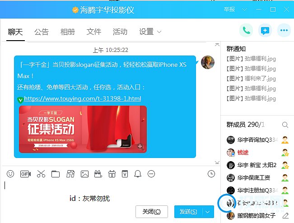The width and height of the screenshot is (294, 223).
Task: Start a group voice call
Action: (x=246, y=30)
